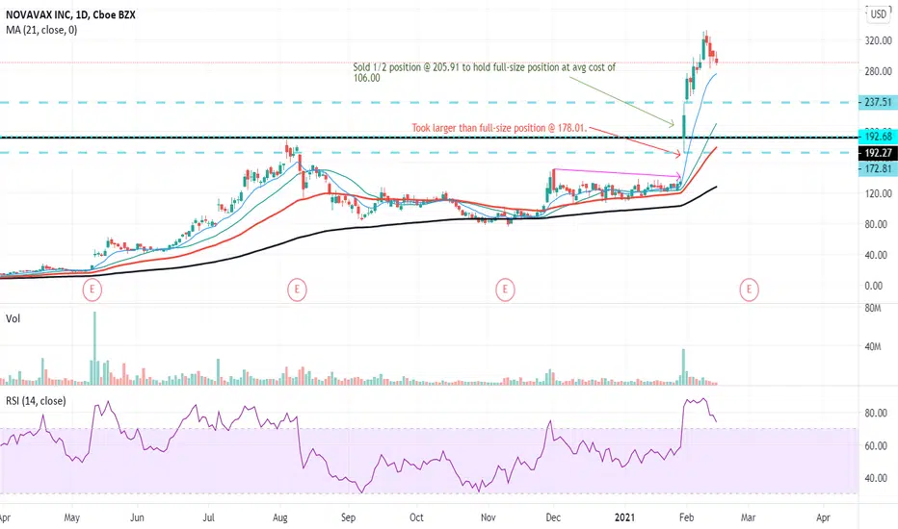Click the Feb label on time axis

click(x=686, y=517)
